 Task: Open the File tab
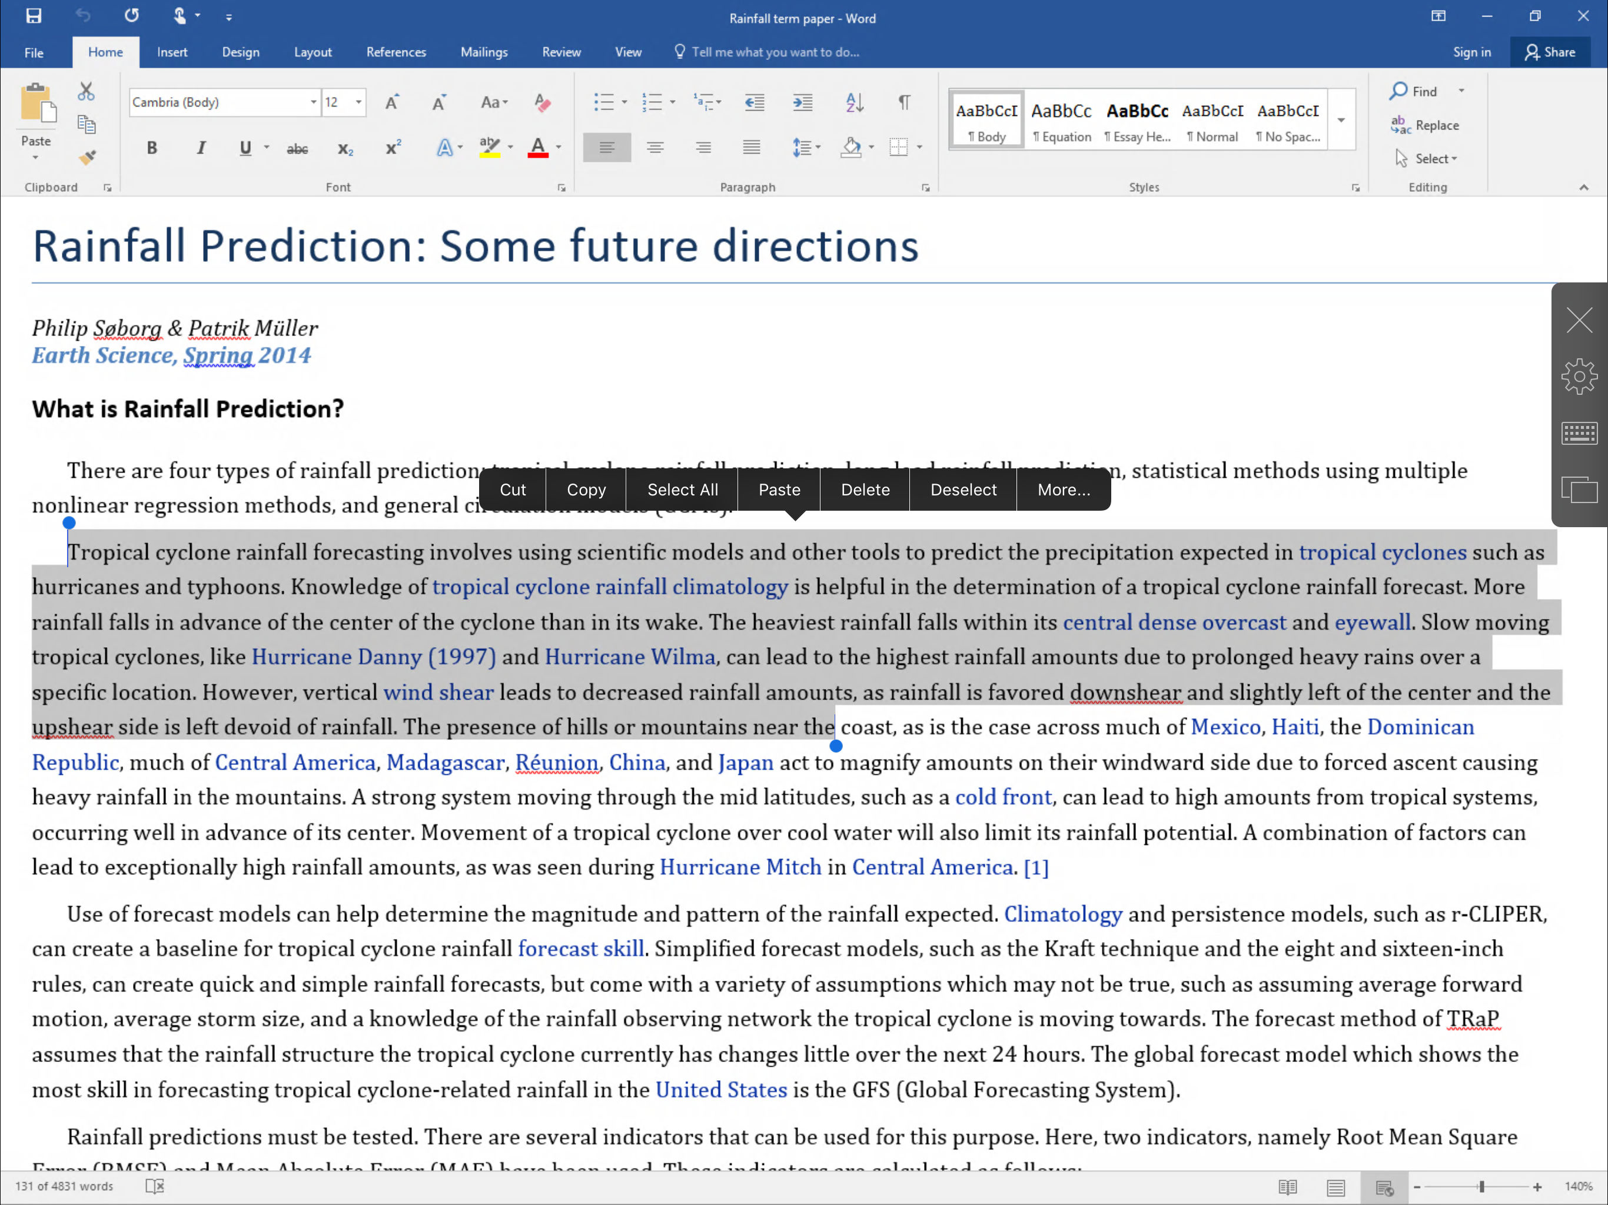coord(34,52)
